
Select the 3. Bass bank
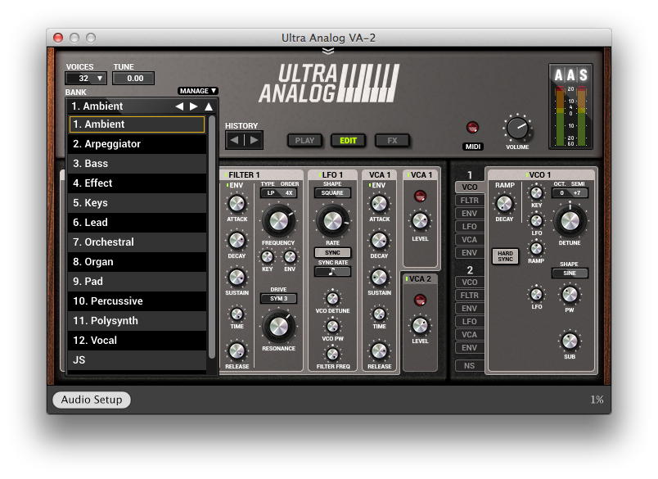[x=137, y=164]
